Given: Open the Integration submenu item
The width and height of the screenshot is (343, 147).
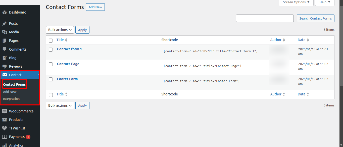Looking at the screenshot, I should coord(11,99).
